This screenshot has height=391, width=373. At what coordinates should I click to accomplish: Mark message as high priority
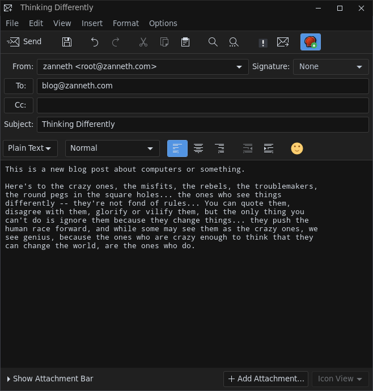tap(263, 42)
